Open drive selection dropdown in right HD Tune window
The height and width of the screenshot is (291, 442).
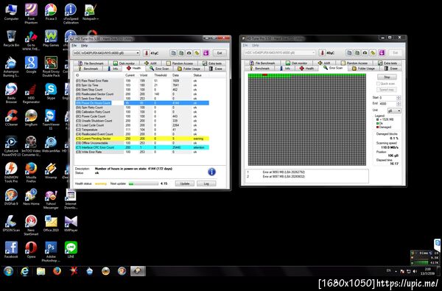point(280,52)
